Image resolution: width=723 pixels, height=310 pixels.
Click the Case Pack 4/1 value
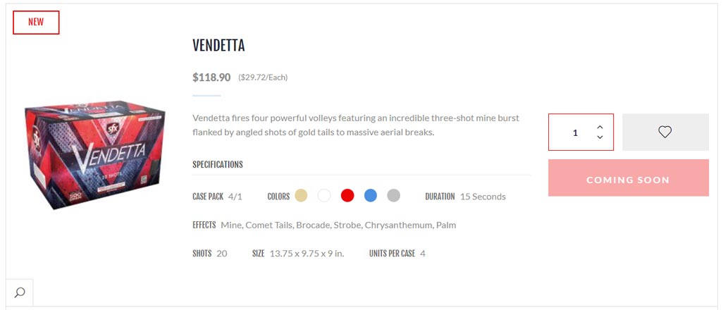tap(235, 197)
